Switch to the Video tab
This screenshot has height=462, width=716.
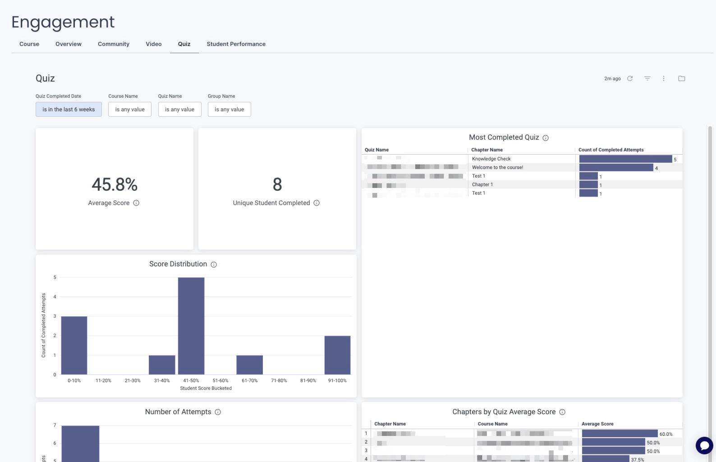pos(154,44)
